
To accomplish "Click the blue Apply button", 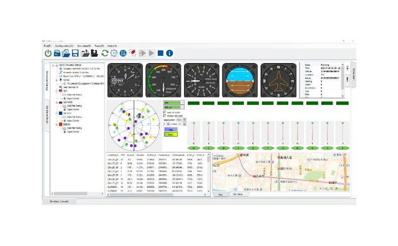I will click(172, 130).
